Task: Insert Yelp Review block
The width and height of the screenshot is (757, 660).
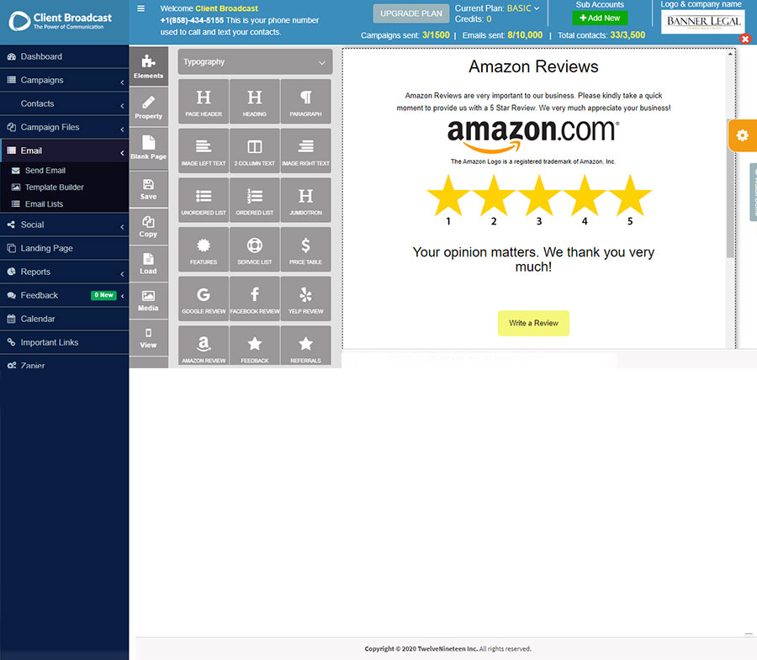Action: (305, 298)
